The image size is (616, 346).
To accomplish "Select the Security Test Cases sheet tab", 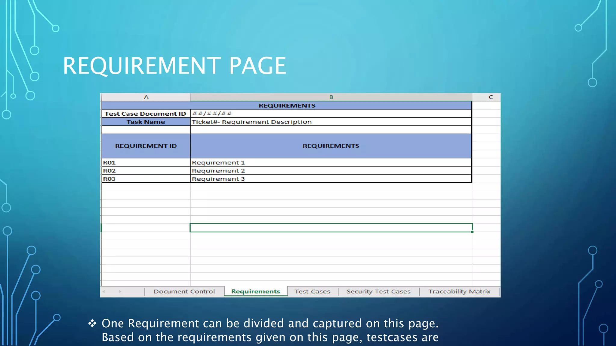I will coord(378,291).
